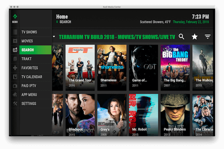224x149 pixels.
Task: Open the TV CALENDAR menu item
Action: [x=35, y=77]
